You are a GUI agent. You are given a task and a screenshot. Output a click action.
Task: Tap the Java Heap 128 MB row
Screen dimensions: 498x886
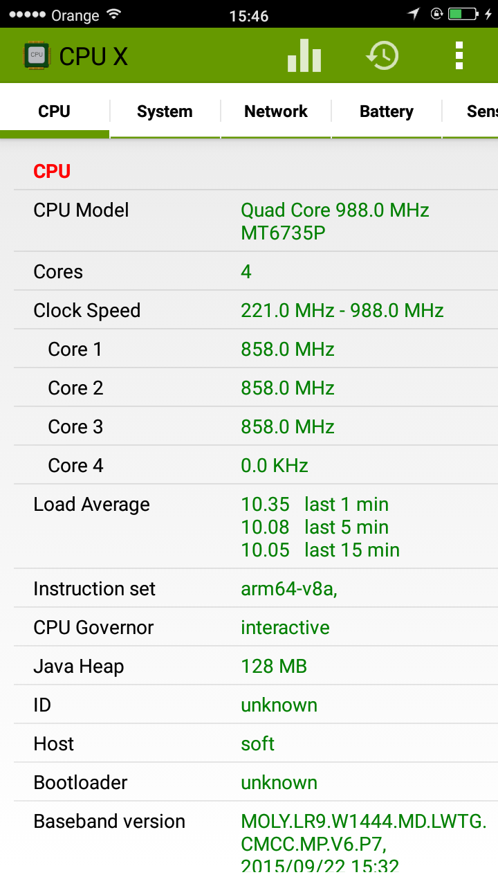point(256,666)
